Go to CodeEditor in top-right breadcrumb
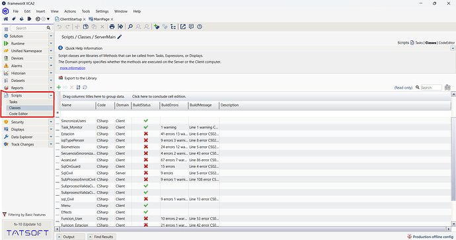The image size is (456, 240). click(x=446, y=43)
